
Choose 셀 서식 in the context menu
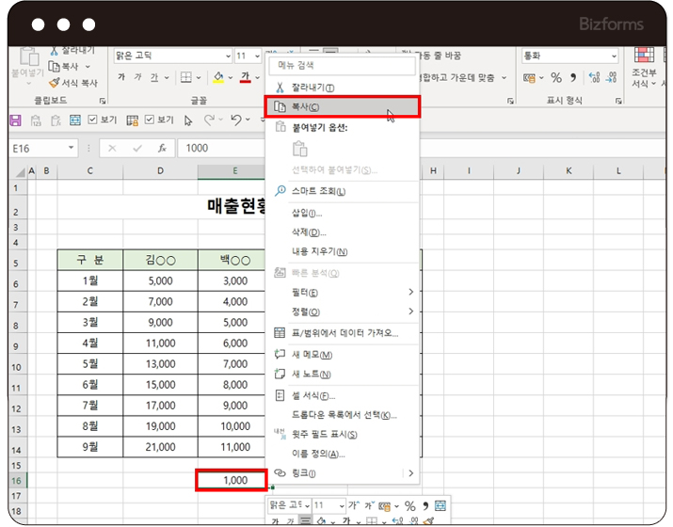coord(314,395)
